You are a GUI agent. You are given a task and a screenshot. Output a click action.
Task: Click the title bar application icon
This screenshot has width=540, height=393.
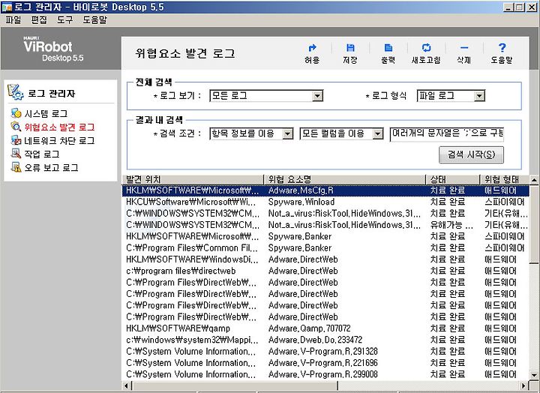coord(7,7)
